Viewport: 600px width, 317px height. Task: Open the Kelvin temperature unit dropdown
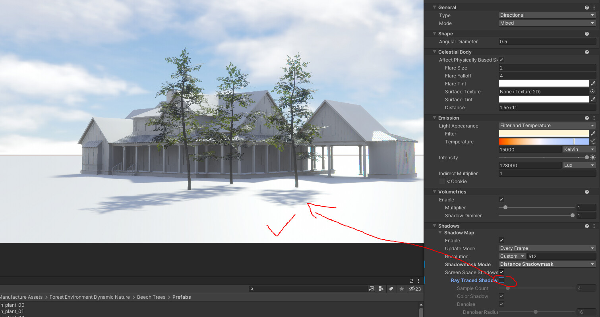pos(579,149)
